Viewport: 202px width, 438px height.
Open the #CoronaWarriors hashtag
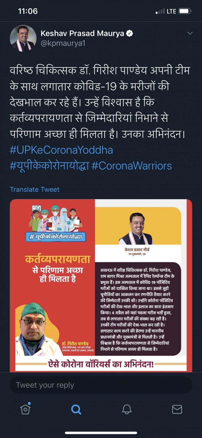click(132, 166)
